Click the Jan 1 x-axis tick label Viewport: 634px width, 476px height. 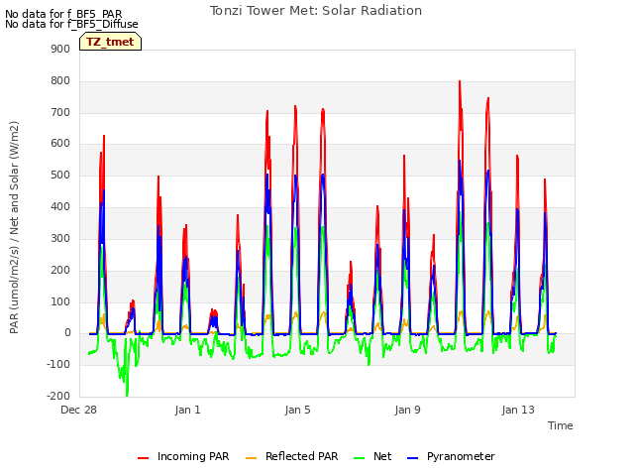click(x=187, y=410)
